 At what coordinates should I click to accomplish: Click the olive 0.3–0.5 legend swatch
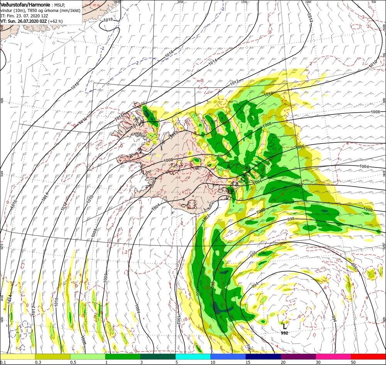pyautogui.click(x=52, y=357)
